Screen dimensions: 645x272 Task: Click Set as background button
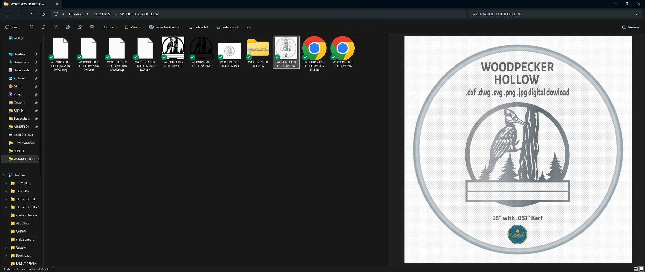point(165,27)
